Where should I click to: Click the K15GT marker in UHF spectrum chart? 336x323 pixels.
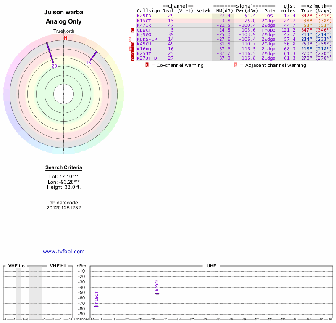pyautogui.click(x=97, y=306)
